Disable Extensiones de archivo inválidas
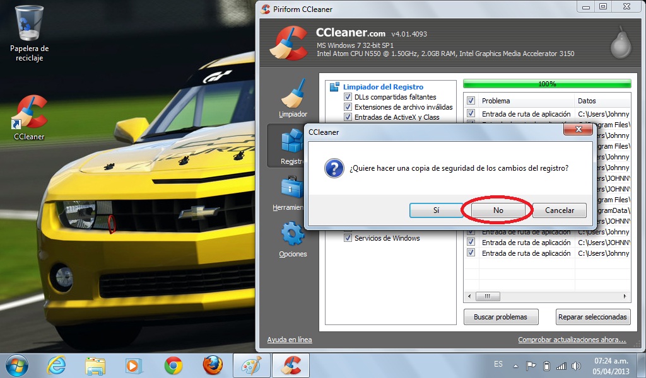Viewport: 646px width, 378px height. (348, 107)
